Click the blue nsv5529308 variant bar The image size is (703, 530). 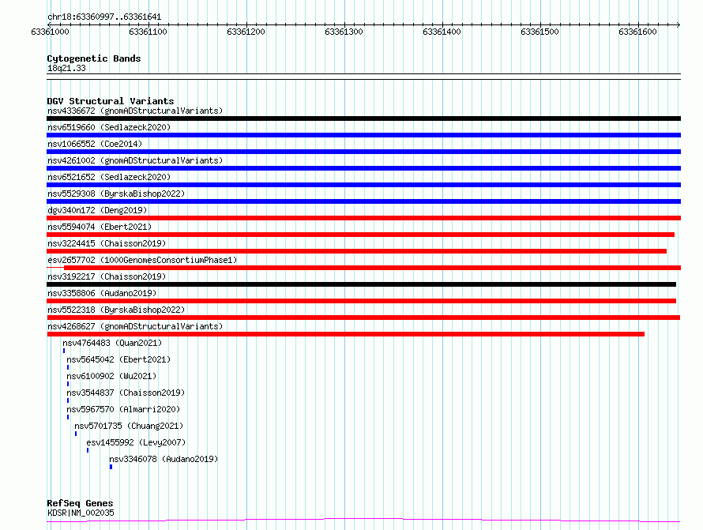tap(363, 201)
